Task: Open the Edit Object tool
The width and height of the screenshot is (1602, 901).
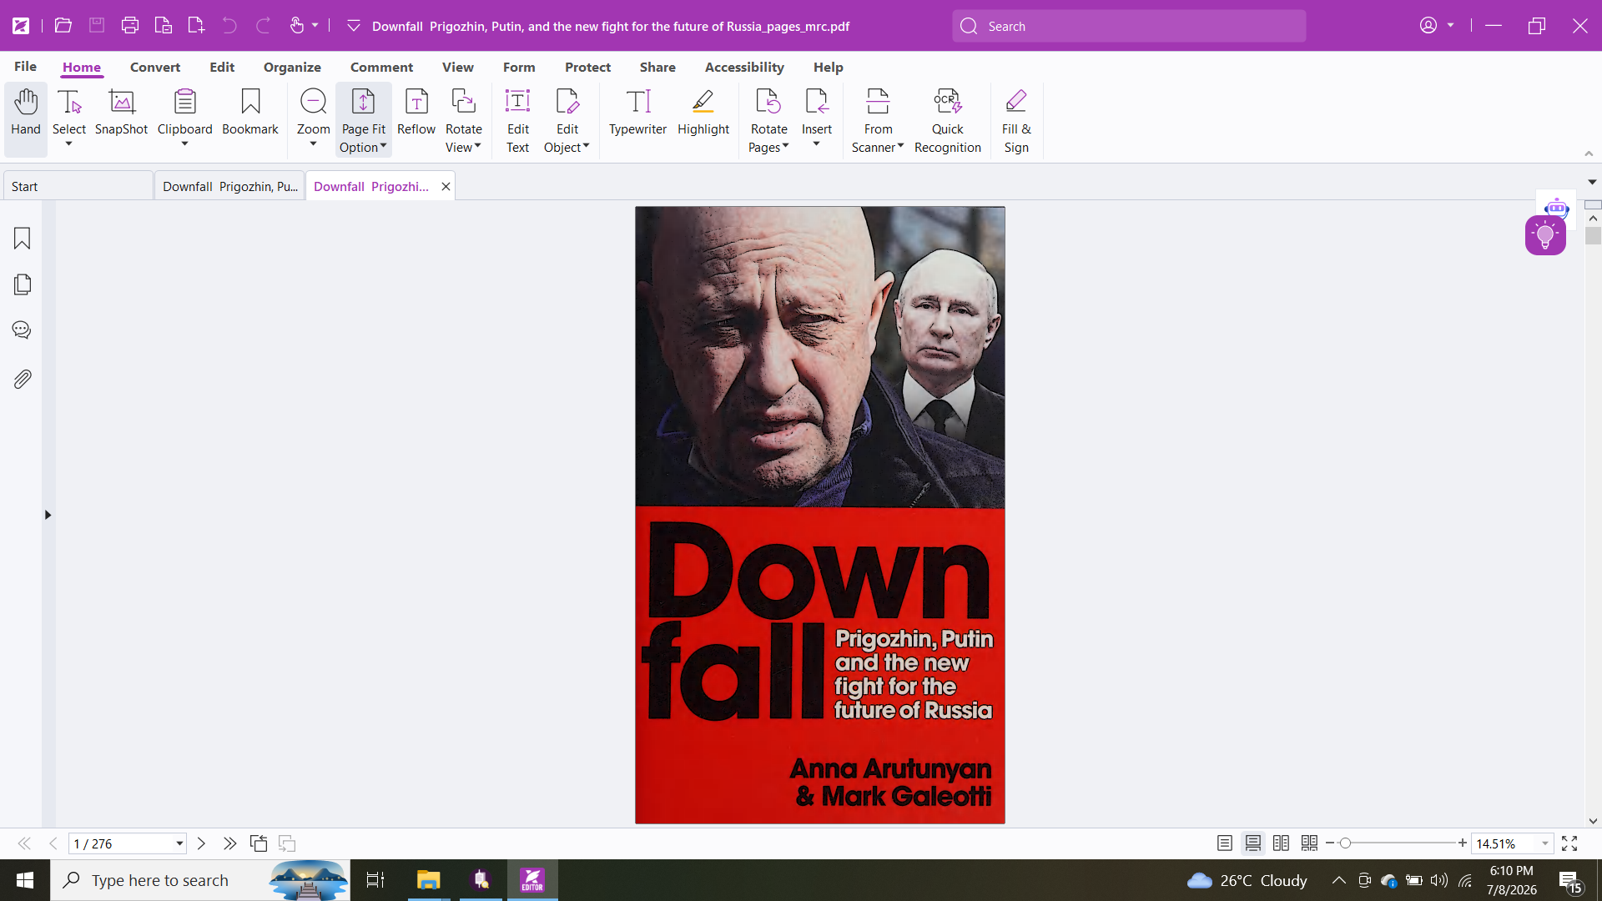Action: (567, 121)
